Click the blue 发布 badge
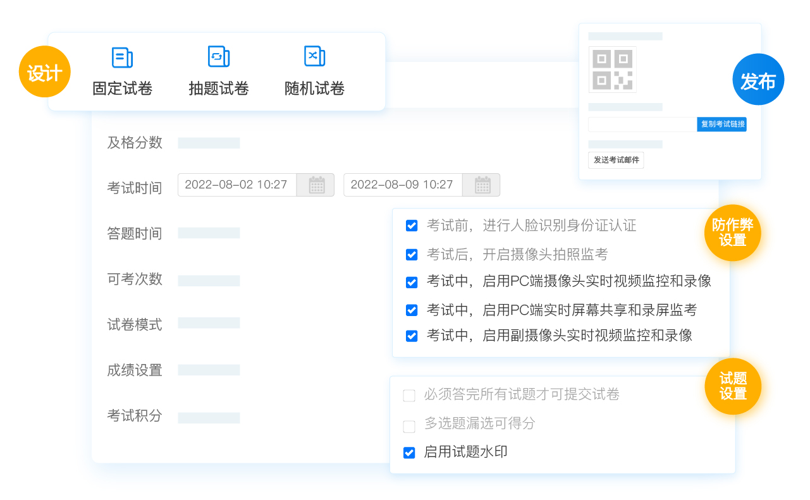 758,80
